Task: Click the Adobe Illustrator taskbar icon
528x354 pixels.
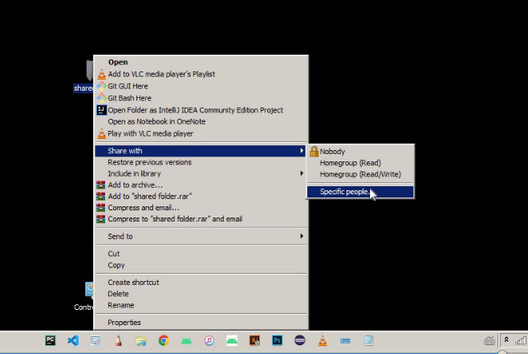Action: [x=254, y=340]
